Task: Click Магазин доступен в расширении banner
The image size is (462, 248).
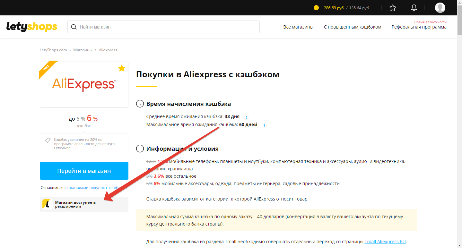Action: pyautogui.click(x=84, y=204)
